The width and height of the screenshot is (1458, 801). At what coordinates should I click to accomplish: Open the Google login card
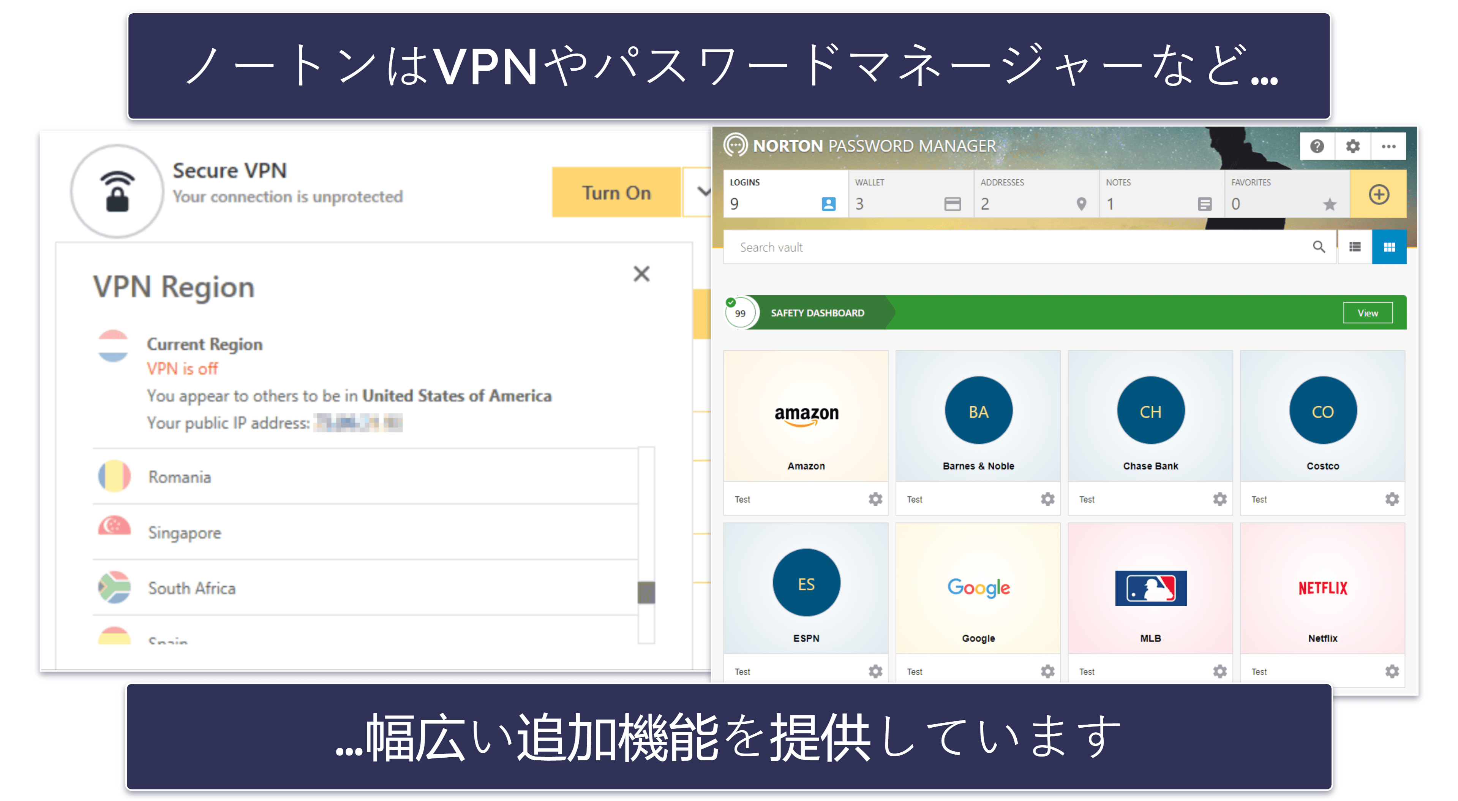978,589
